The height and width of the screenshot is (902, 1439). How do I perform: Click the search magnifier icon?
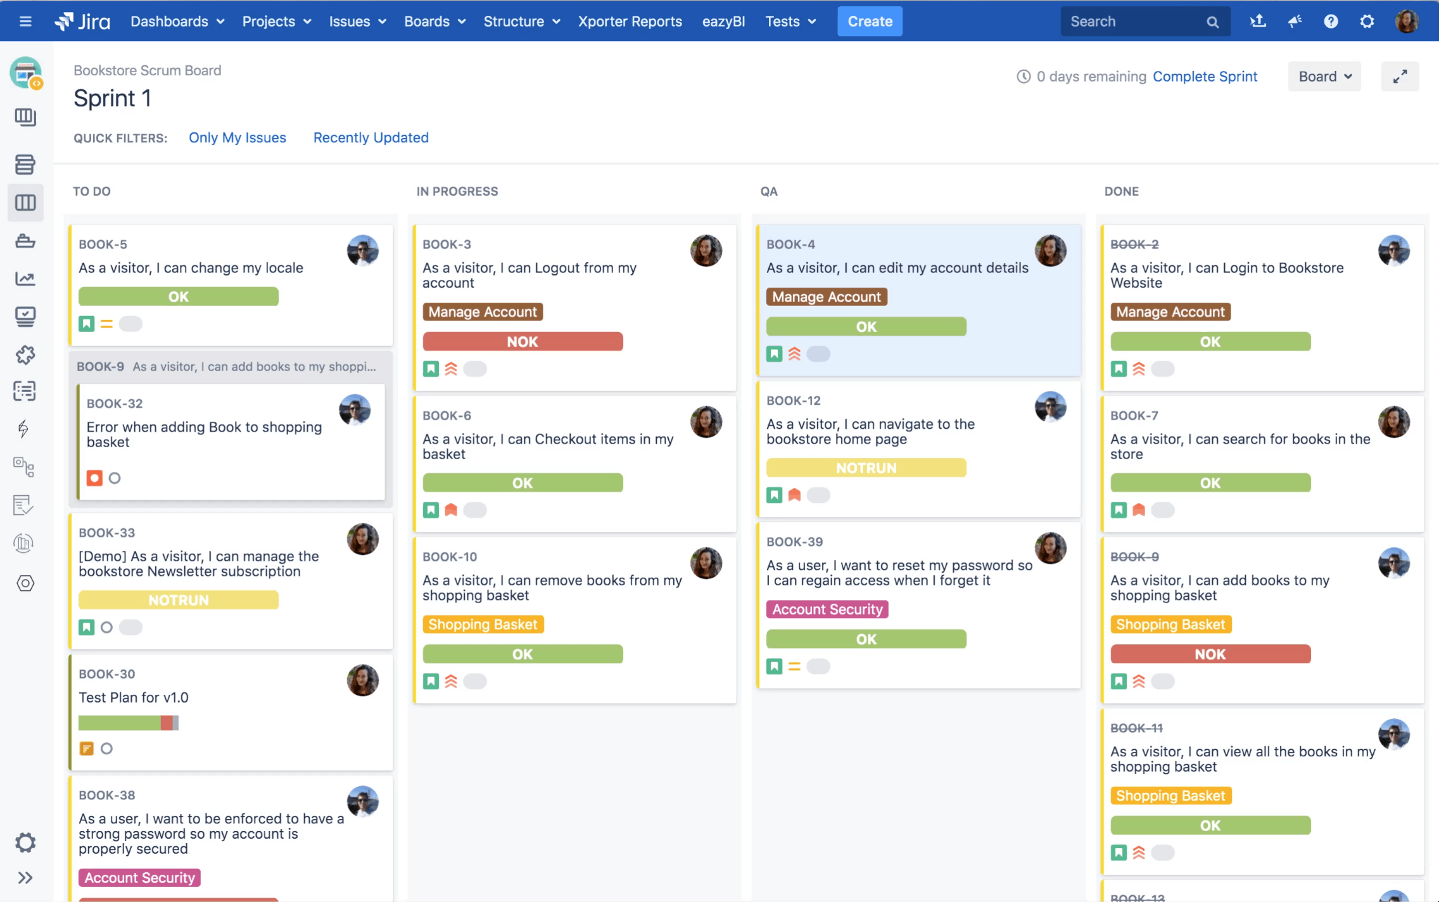(x=1213, y=21)
